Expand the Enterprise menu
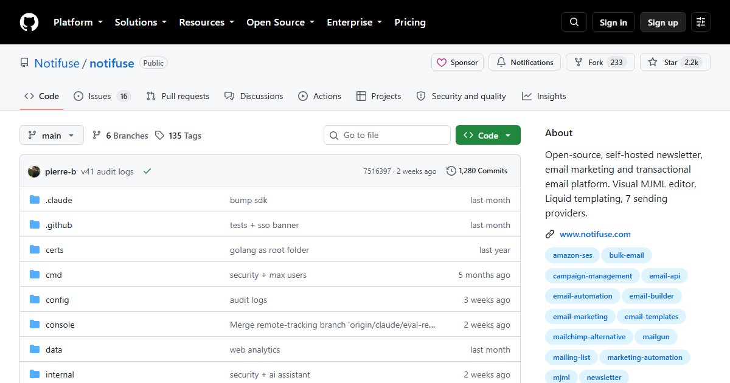The width and height of the screenshot is (730, 383). pos(355,22)
